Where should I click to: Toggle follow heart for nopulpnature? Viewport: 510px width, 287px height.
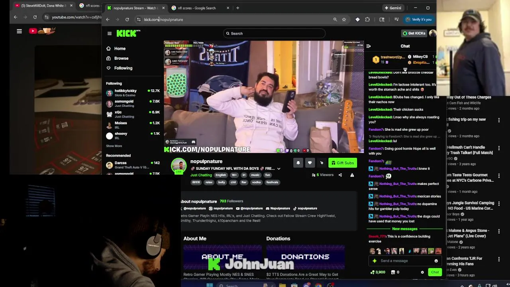[310, 163]
